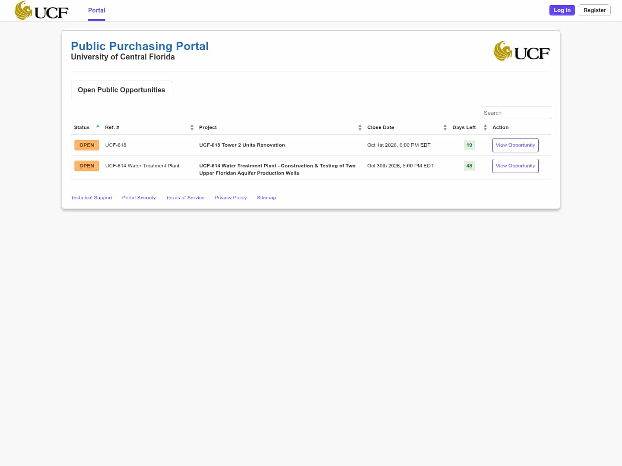Open the Portal navigation tab
Viewport: 622px width, 466px height.
(x=97, y=10)
